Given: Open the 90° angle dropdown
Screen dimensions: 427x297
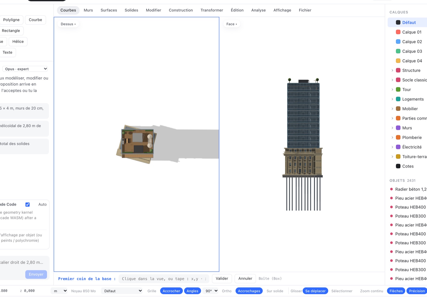Looking at the screenshot, I should (x=212, y=291).
